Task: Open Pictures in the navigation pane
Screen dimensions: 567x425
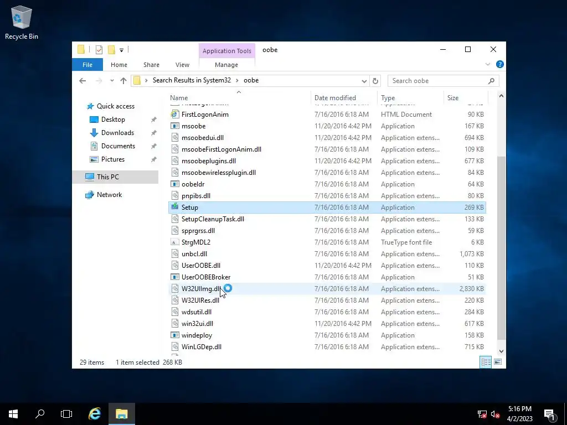Action: tap(112, 159)
